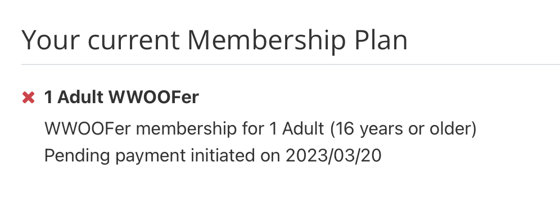
Task: Click the word "Membership" in the heading
Action: point(267,40)
